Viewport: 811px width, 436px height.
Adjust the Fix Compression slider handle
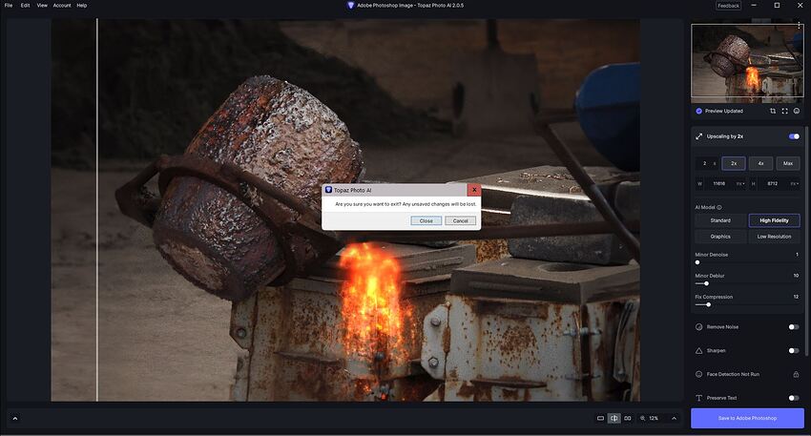coord(708,304)
